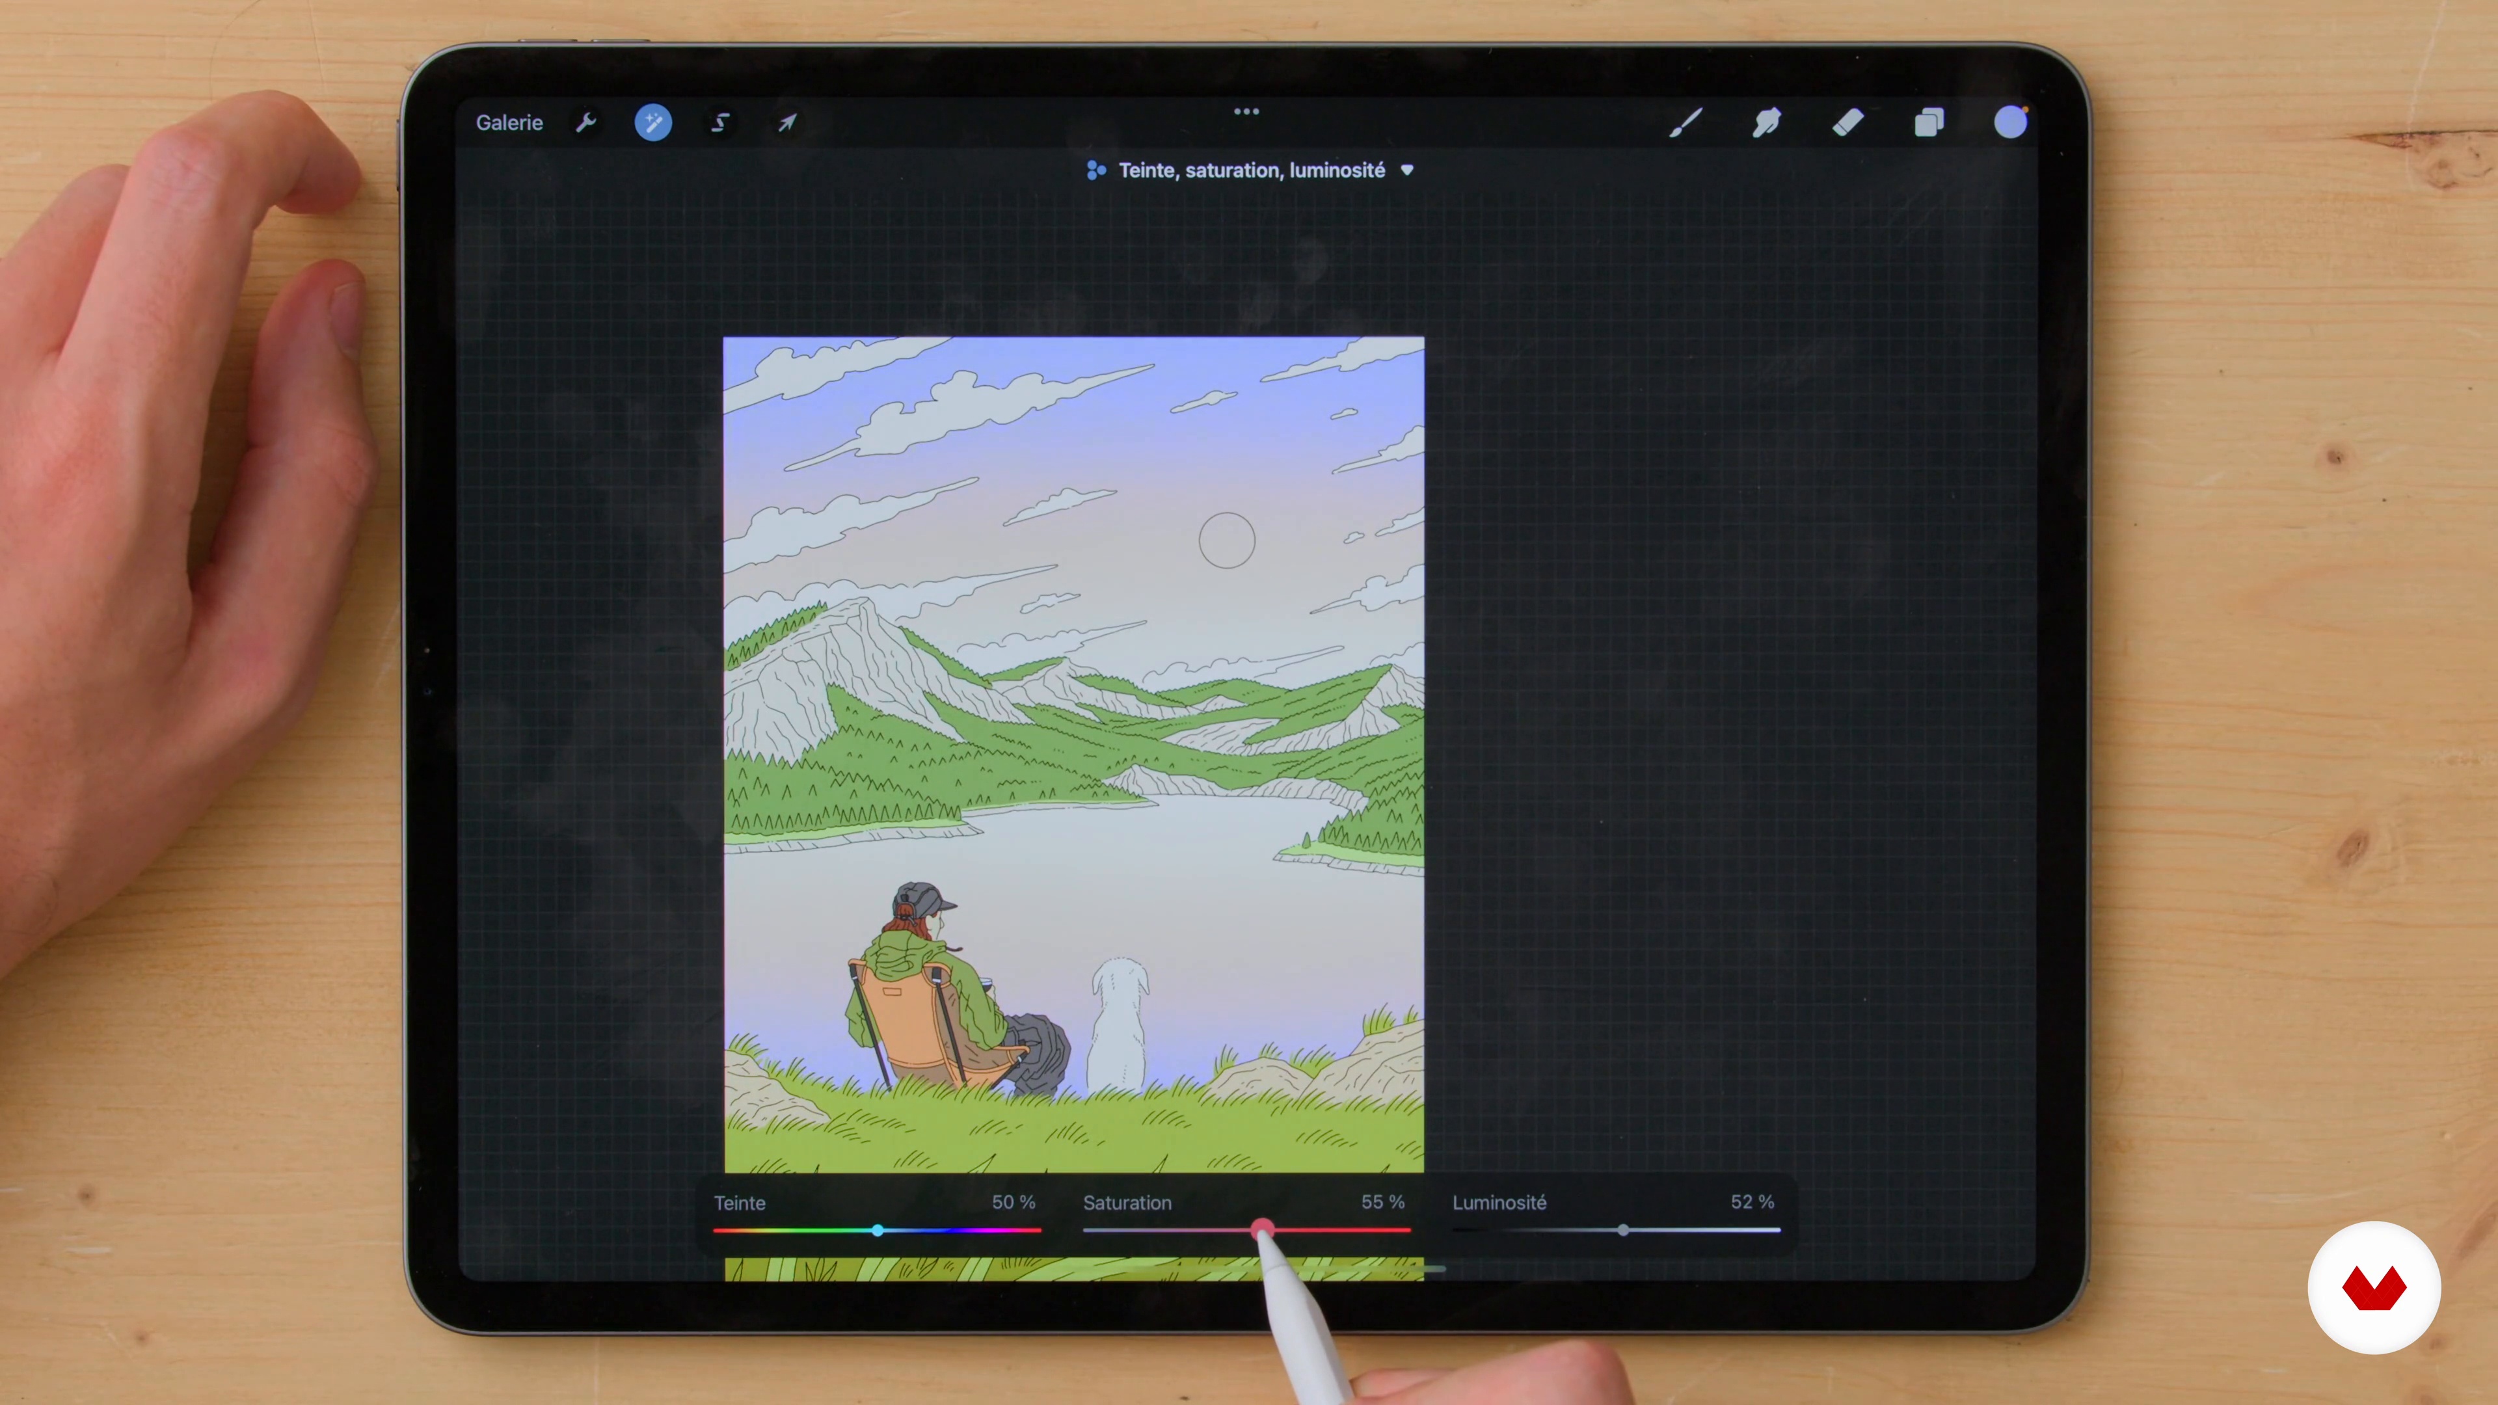The height and width of the screenshot is (1405, 2498).
Task: Select the Smudge tool
Action: click(x=1767, y=123)
